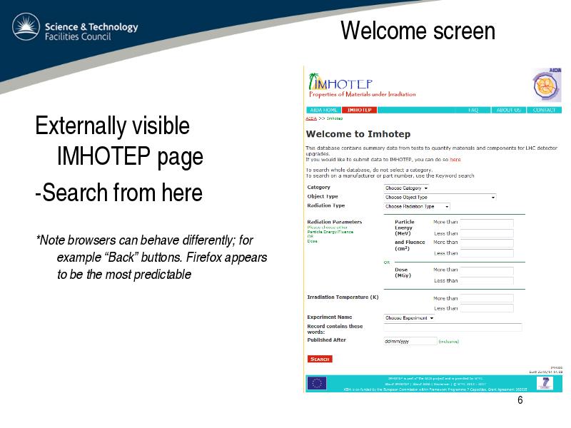Click the Published After date field
Screen dimensions: 571x428
pyautogui.click(x=410, y=341)
